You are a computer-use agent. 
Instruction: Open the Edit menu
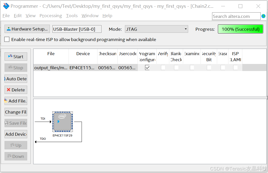tap(18, 16)
